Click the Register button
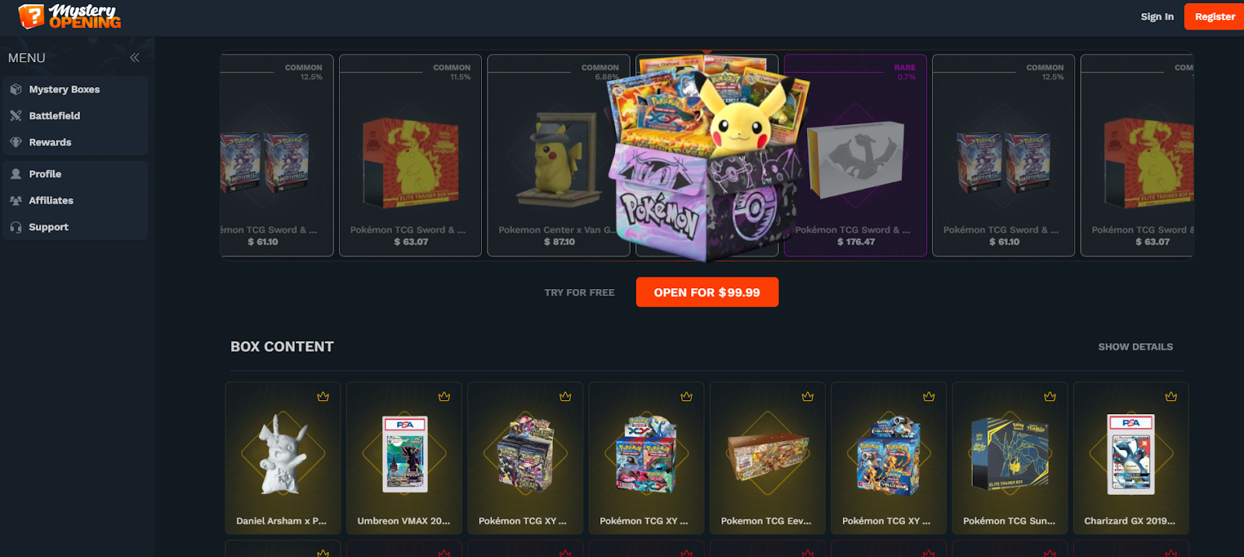 pyautogui.click(x=1214, y=16)
